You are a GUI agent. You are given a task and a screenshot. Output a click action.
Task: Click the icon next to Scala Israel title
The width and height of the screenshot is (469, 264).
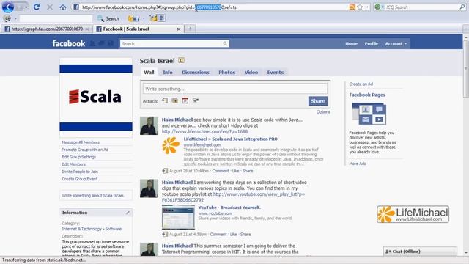(x=181, y=60)
